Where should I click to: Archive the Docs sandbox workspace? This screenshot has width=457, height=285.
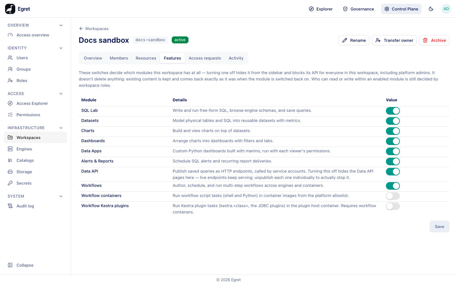tap(434, 40)
